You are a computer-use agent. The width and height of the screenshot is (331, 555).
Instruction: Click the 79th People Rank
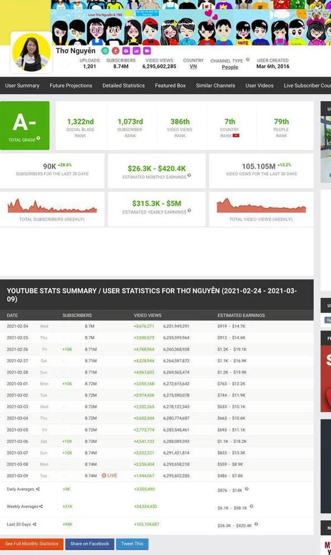click(281, 122)
